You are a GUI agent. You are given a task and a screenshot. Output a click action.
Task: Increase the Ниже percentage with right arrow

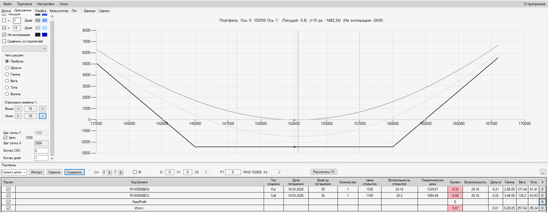[43, 116]
